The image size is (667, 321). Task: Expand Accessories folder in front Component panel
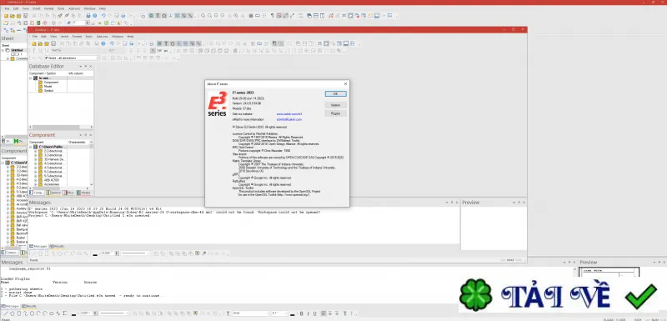35,184
